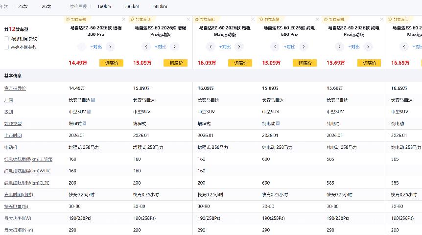Add 增程 Pro运动版 via +对比
The height and width of the screenshot is (235, 422).
161,47
